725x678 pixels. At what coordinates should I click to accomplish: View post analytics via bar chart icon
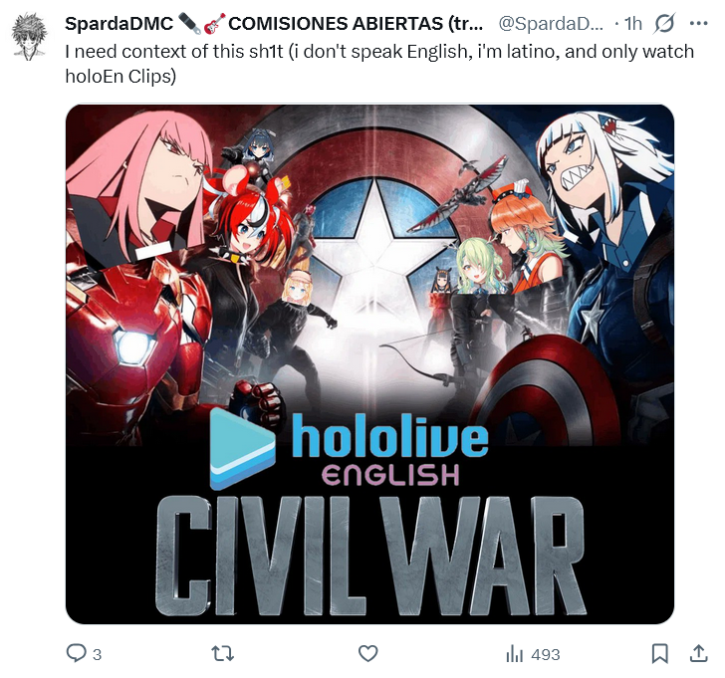tap(514, 654)
